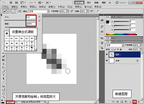Open the 流量 flow slider arrow

[88, 11]
